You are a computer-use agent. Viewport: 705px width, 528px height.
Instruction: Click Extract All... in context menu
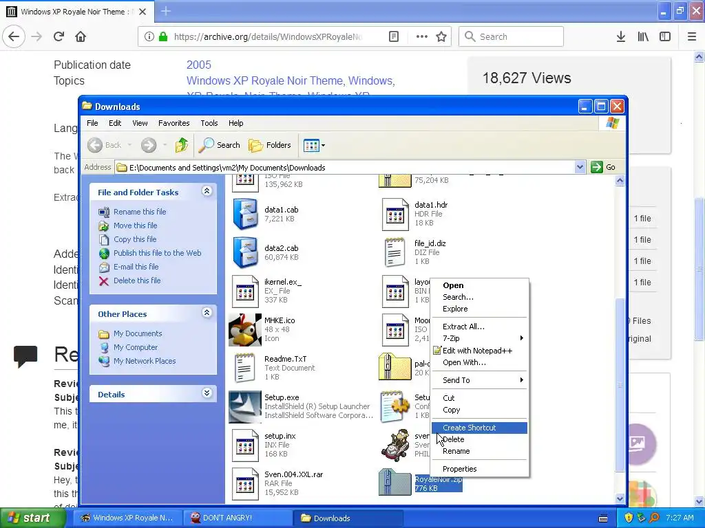coord(479,327)
